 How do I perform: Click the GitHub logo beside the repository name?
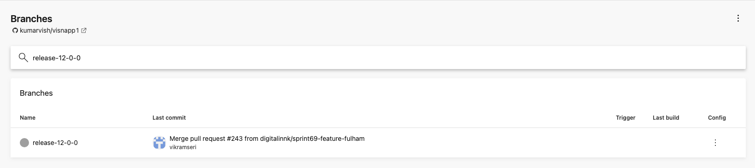(15, 30)
